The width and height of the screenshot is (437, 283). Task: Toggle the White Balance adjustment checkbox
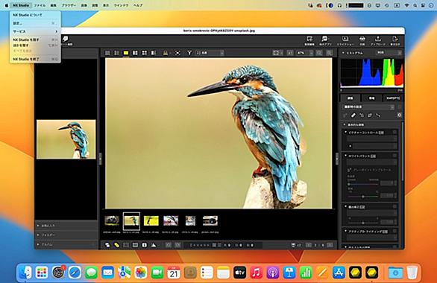(x=394, y=156)
